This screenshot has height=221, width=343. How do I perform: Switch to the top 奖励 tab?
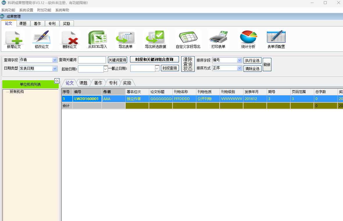click(x=67, y=24)
